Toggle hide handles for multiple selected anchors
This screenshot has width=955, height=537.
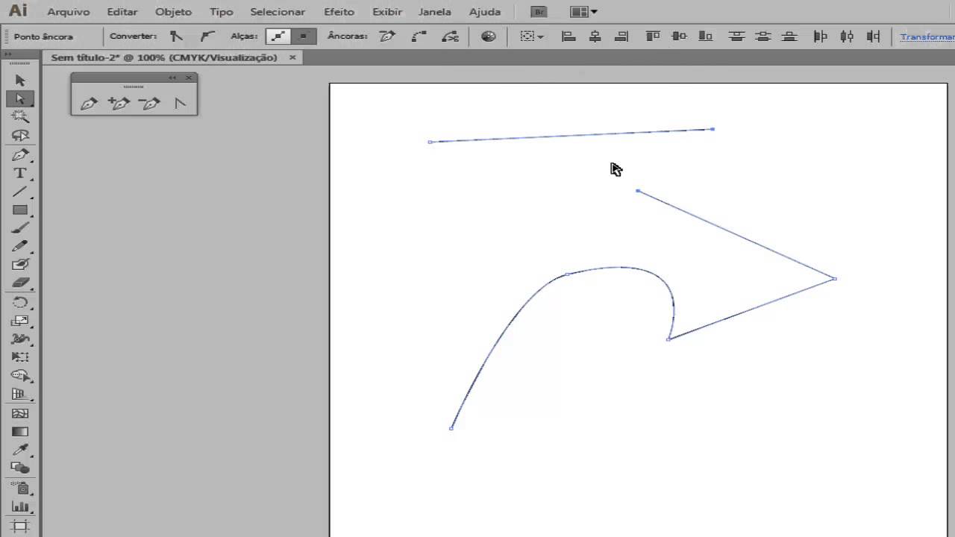point(304,36)
